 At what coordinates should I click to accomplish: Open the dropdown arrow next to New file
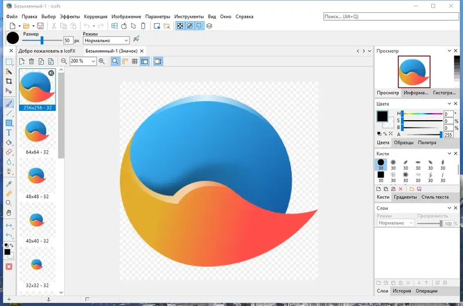coord(19,26)
